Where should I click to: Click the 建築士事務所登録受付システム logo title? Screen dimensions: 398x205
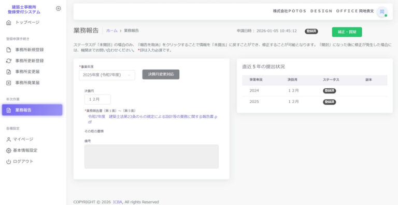click(x=24, y=10)
